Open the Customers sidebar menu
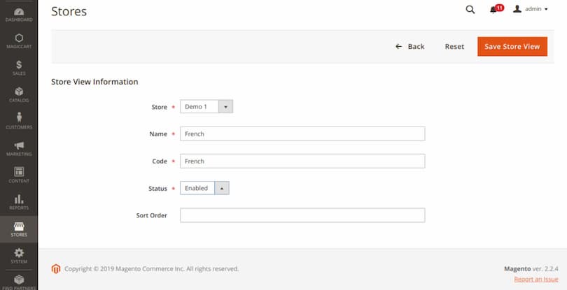This screenshot has width=567, height=290. 19,121
